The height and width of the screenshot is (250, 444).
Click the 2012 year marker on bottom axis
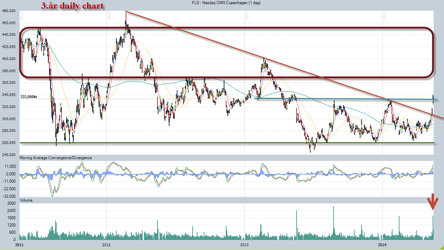coord(106,245)
